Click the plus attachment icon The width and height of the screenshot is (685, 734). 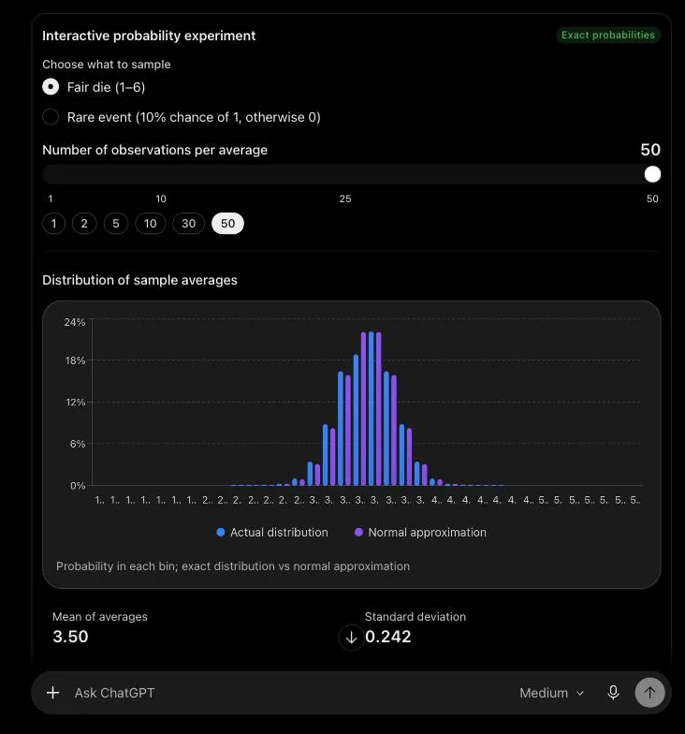click(52, 693)
